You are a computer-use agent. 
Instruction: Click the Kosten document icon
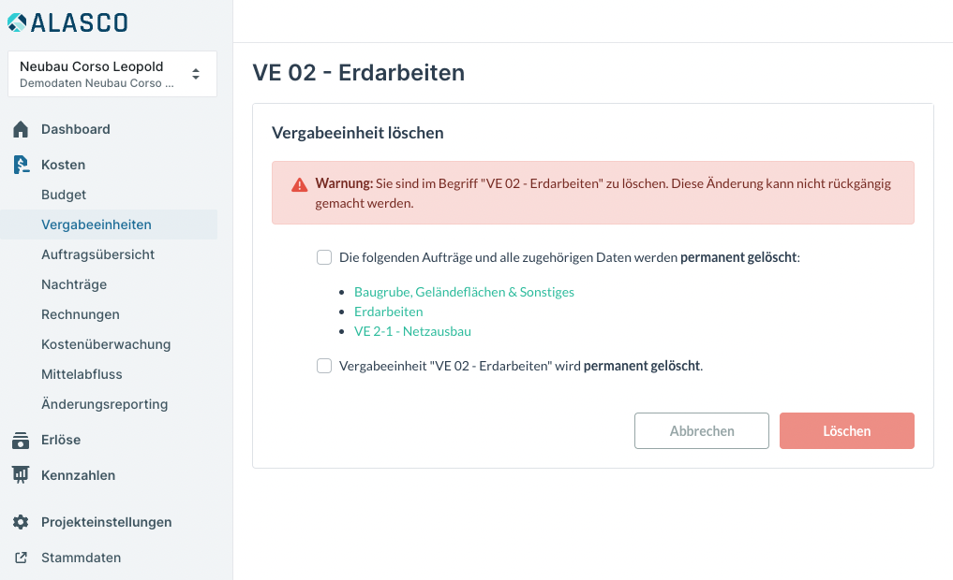[21, 165]
